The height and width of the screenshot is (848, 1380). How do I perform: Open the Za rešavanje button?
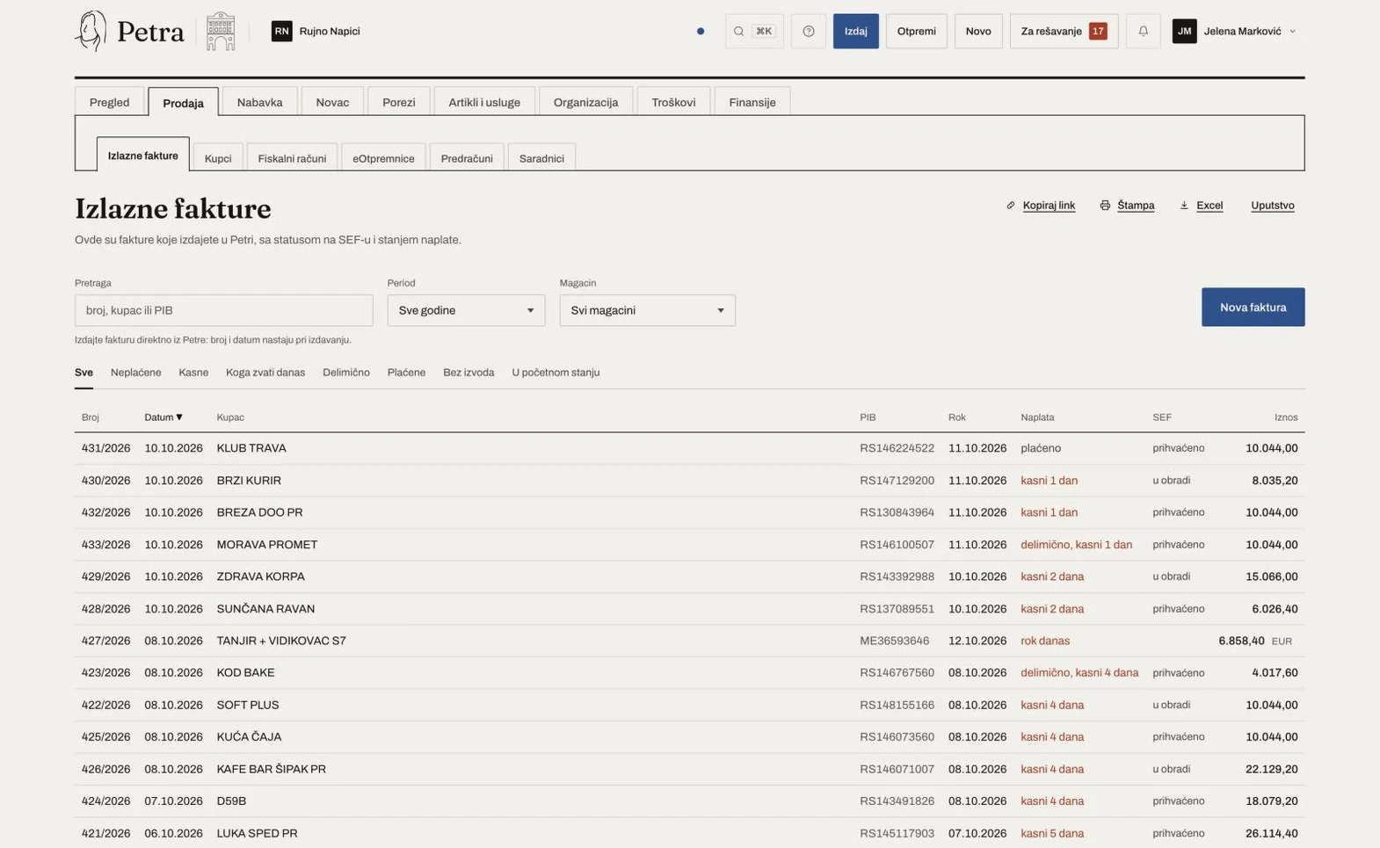(1064, 31)
